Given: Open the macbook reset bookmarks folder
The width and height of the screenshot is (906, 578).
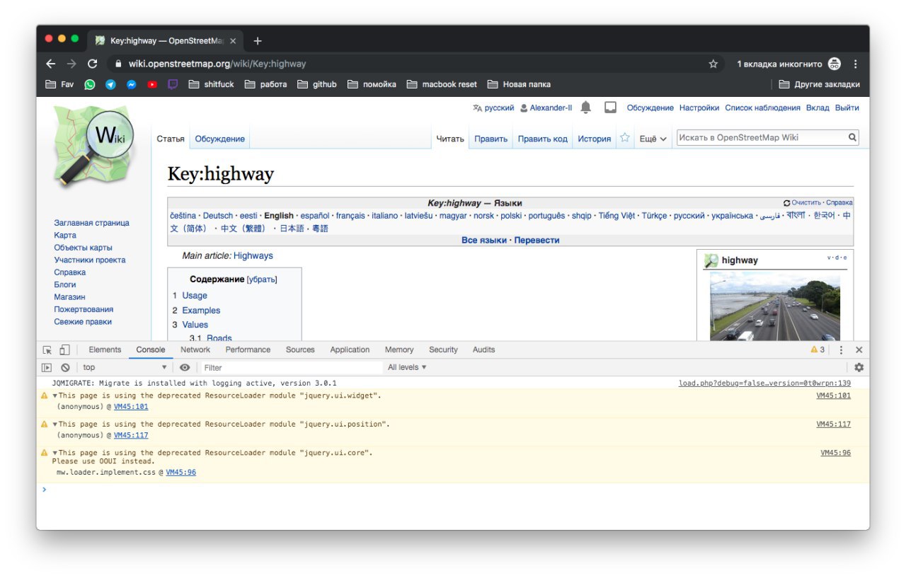Looking at the screenshot, I should point(442,84).
